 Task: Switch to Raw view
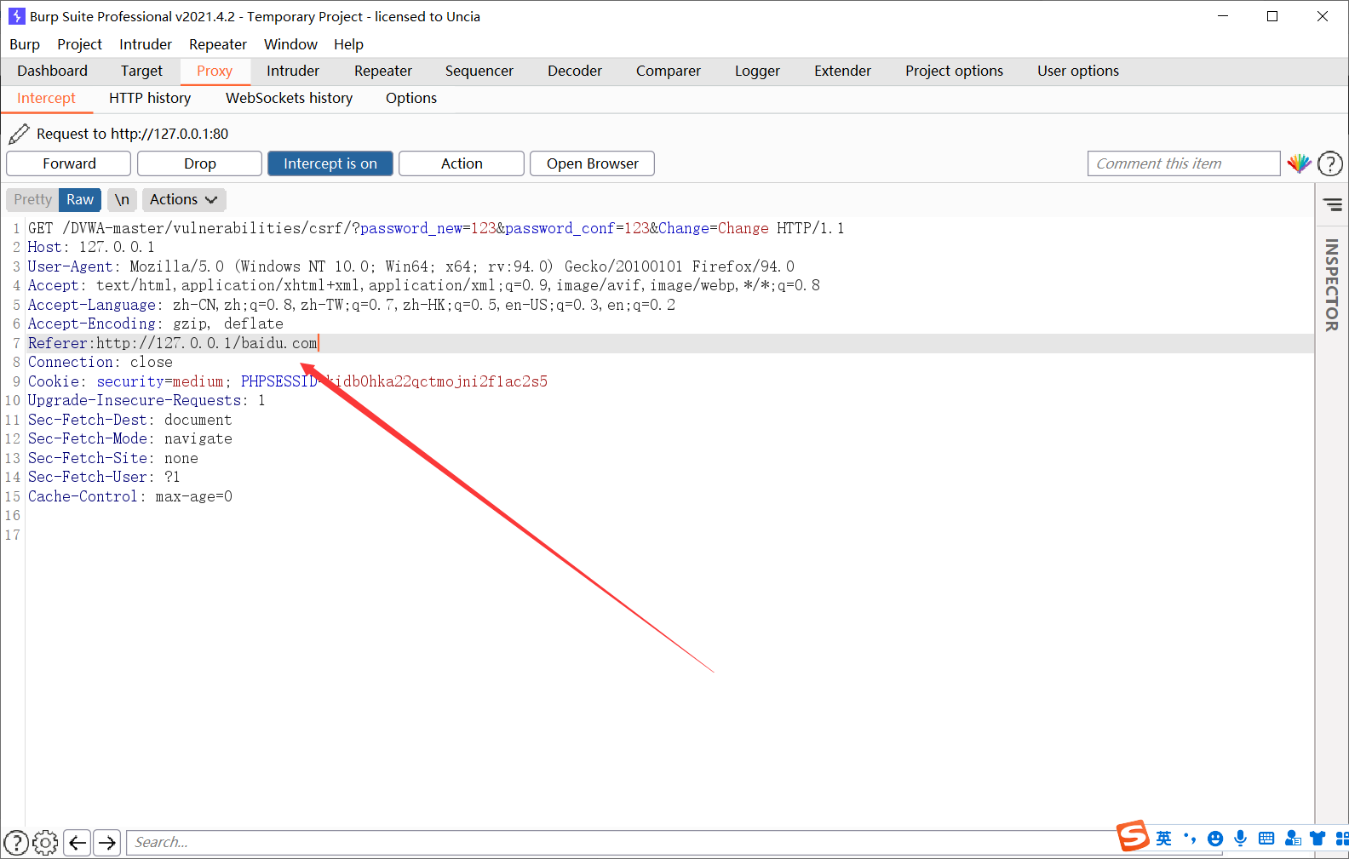click(80, 199)
